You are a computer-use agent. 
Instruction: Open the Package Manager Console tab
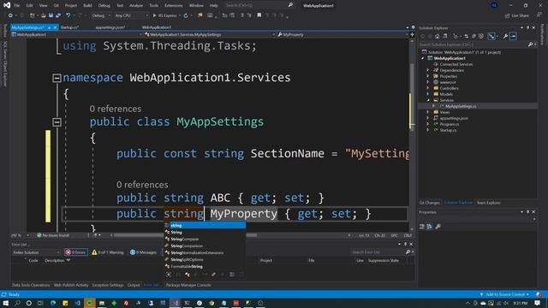pyautogui.click(x=188, y=285)
